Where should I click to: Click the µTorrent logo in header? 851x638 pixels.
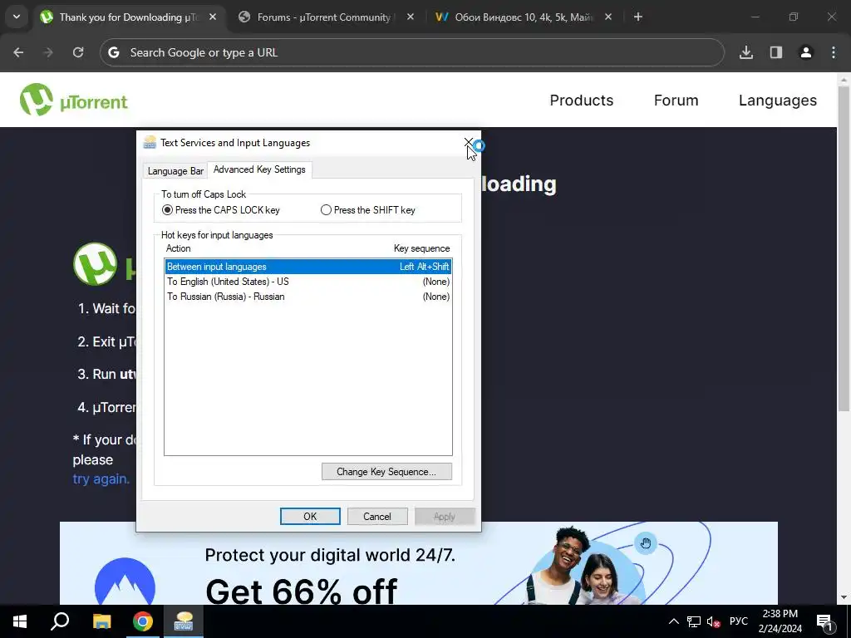(74, 100)
